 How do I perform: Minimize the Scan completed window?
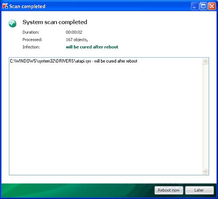point(194,6)
